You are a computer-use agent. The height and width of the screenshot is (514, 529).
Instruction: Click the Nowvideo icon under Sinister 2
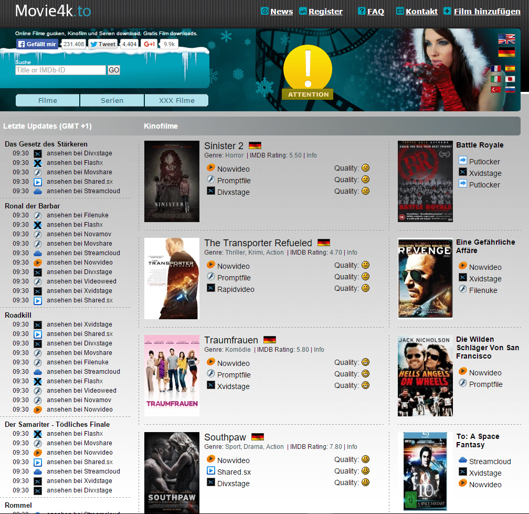coord(211,167)
